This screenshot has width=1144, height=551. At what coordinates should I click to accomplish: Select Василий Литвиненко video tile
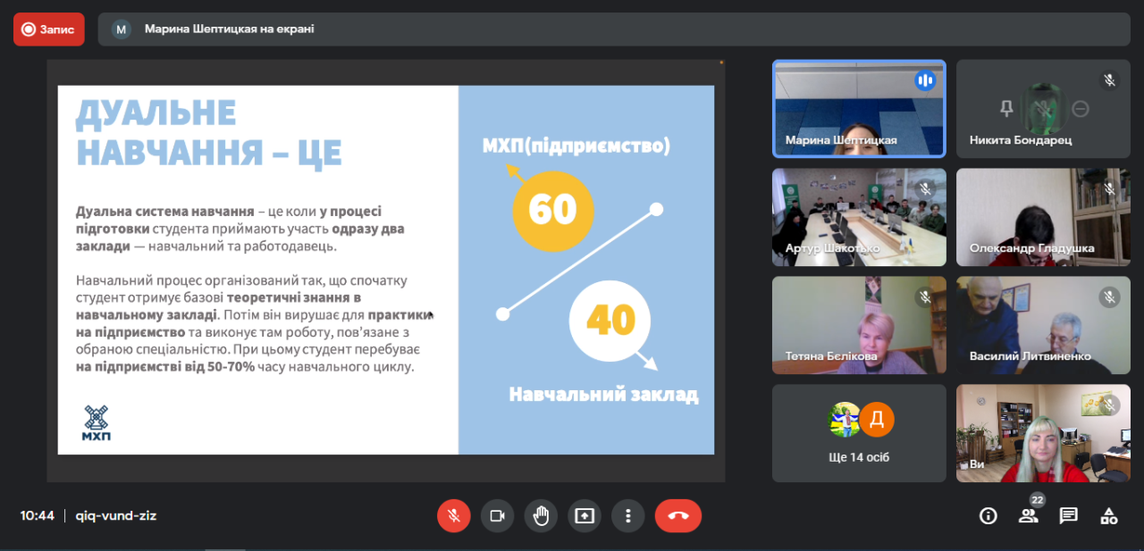click(1043, 325)
